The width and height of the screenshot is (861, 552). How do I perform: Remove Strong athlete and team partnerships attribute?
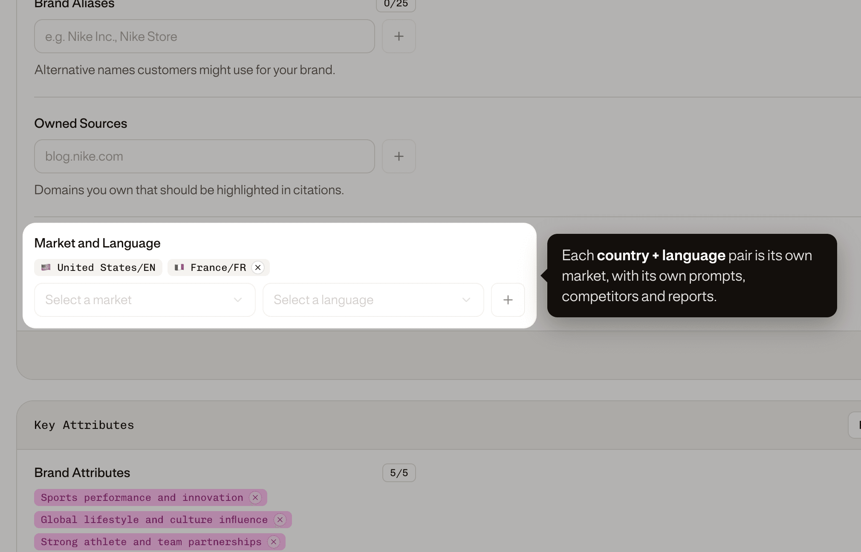(x=274, y=542)
